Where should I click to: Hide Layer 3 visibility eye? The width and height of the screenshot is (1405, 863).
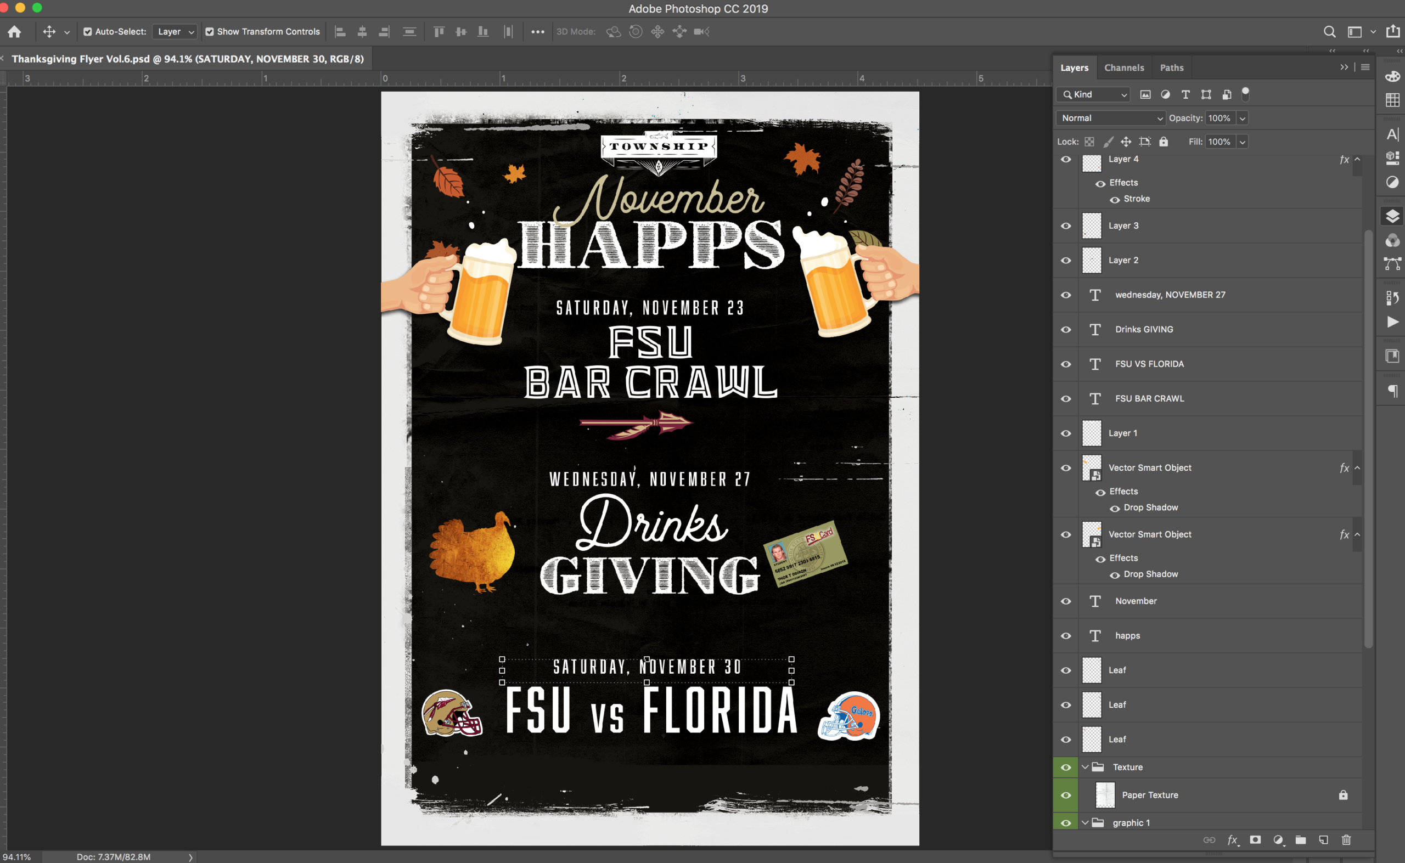pos(1065,226)
